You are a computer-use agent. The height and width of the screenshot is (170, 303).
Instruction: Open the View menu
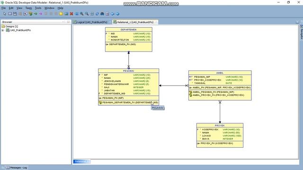[x=19, y=8]
